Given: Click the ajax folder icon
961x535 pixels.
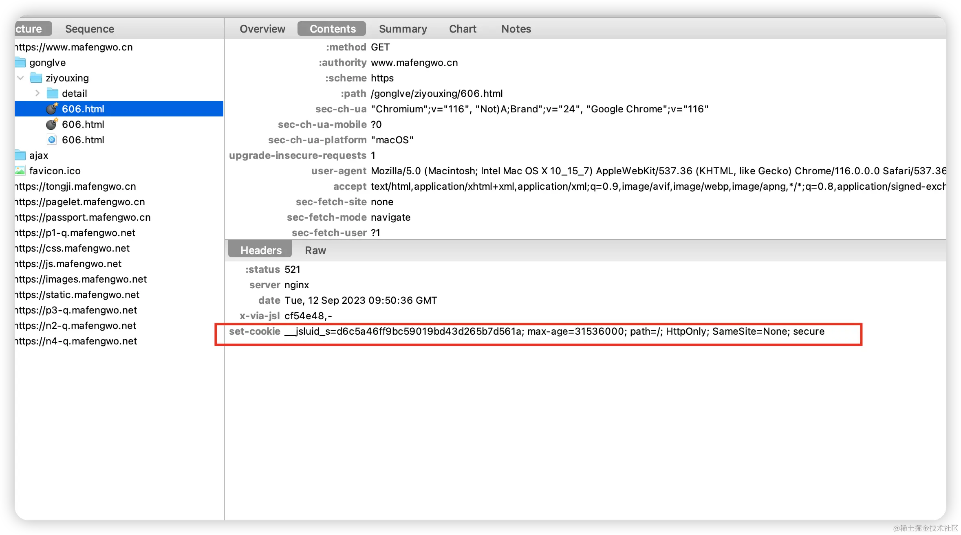Looking at the screenshot, I should pyautogui.click(x=20, y=155).
